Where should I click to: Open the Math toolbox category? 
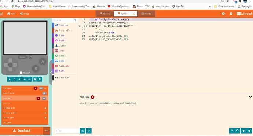(x=65, y=71)
